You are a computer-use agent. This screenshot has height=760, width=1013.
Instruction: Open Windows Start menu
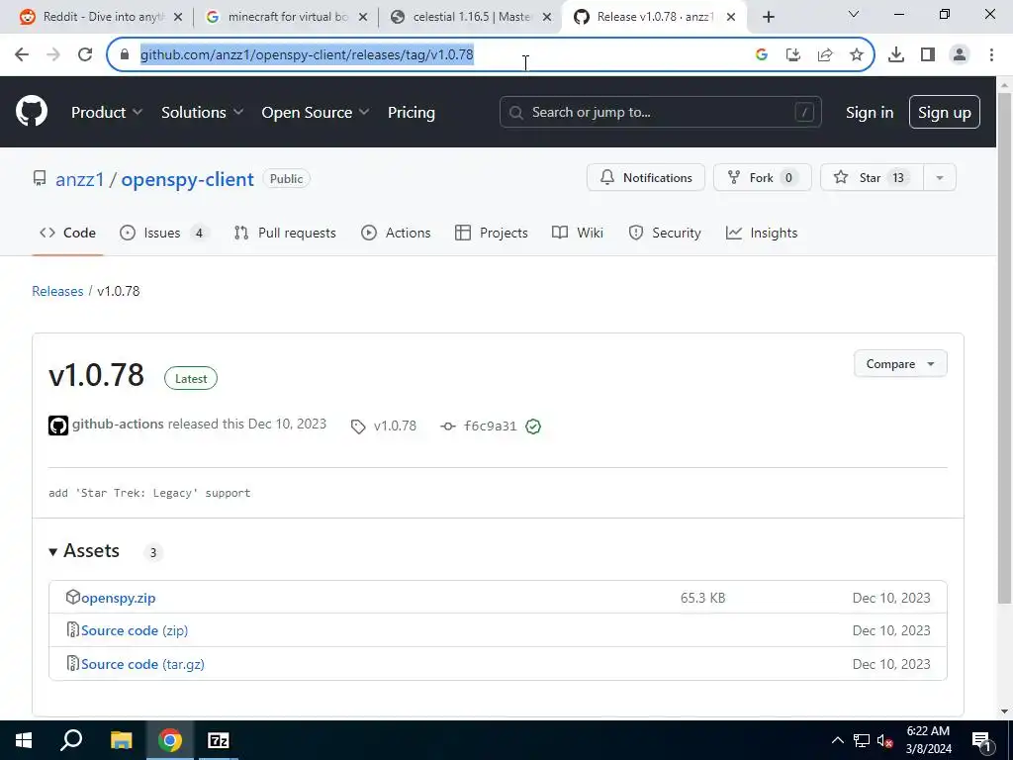click(x=24, y=740)
